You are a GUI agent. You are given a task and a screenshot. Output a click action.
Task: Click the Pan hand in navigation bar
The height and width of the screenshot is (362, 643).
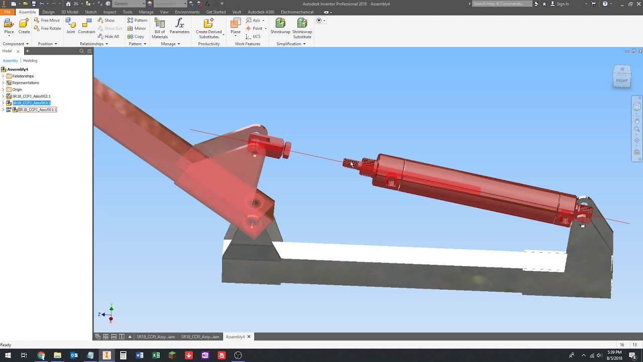click(637, 121)
